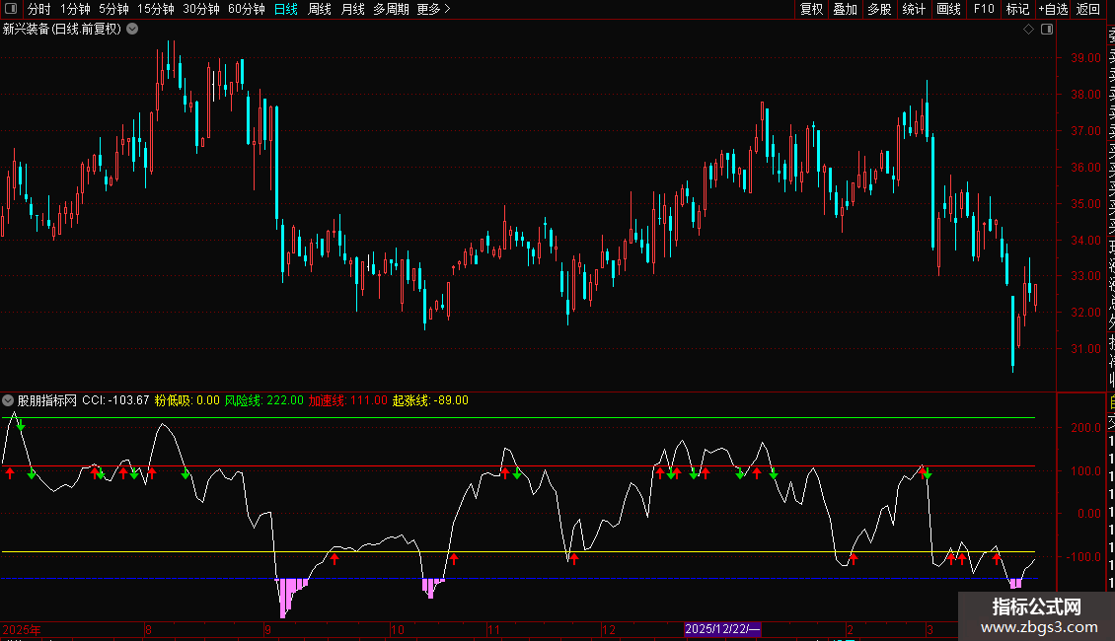The image size is (1115, 641).
Task: Click the 37.00 price axis label
Action: (1085, 131)
